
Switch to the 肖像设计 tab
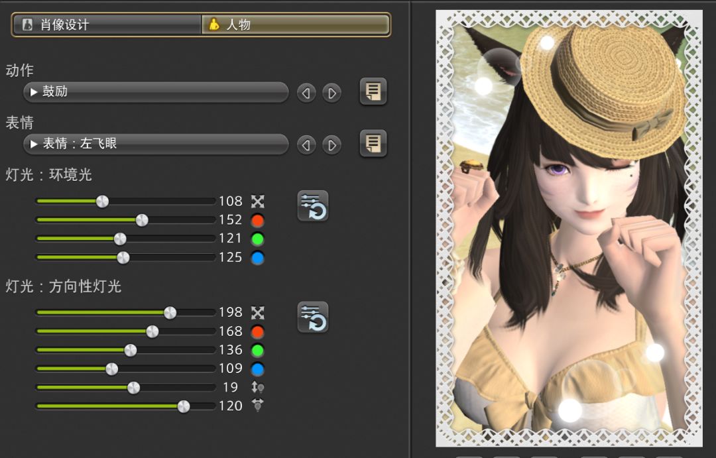[107, 25]
